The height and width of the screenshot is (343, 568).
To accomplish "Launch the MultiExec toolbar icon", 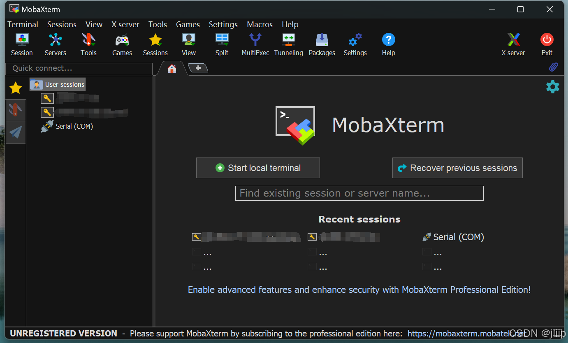I will tap(255, 44).
